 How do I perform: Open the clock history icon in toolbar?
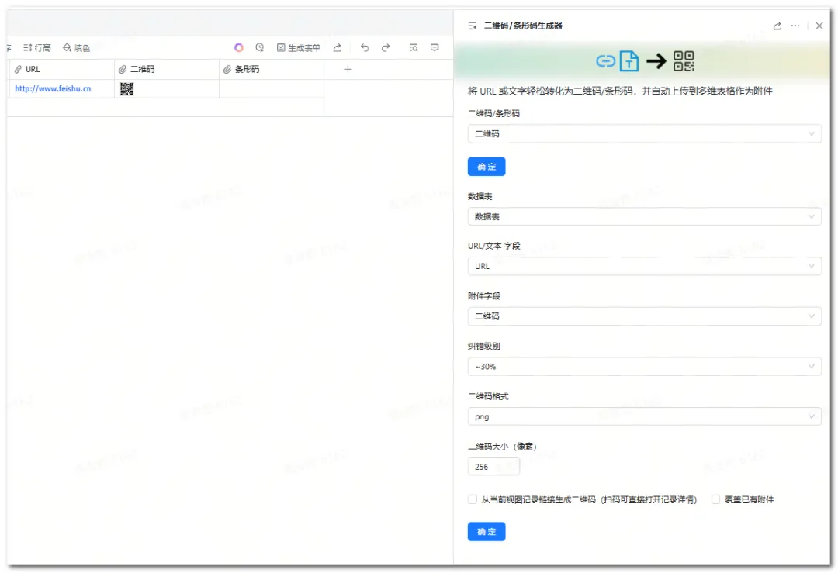[x=260, y=47]
